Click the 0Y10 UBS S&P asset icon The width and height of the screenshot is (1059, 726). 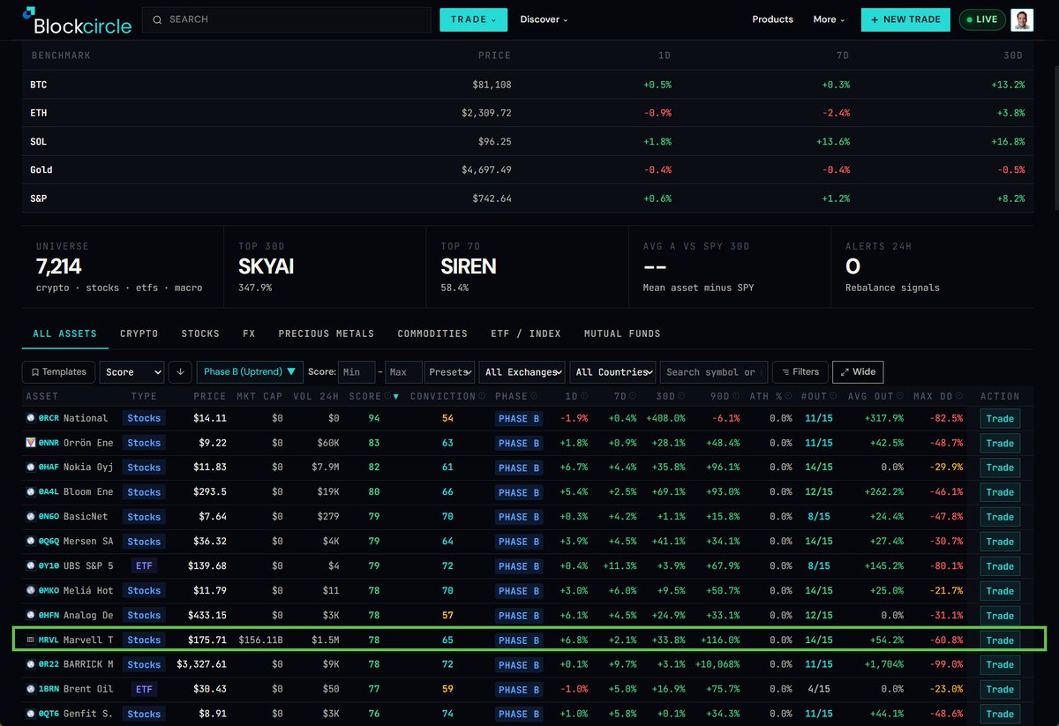point(31,565)
